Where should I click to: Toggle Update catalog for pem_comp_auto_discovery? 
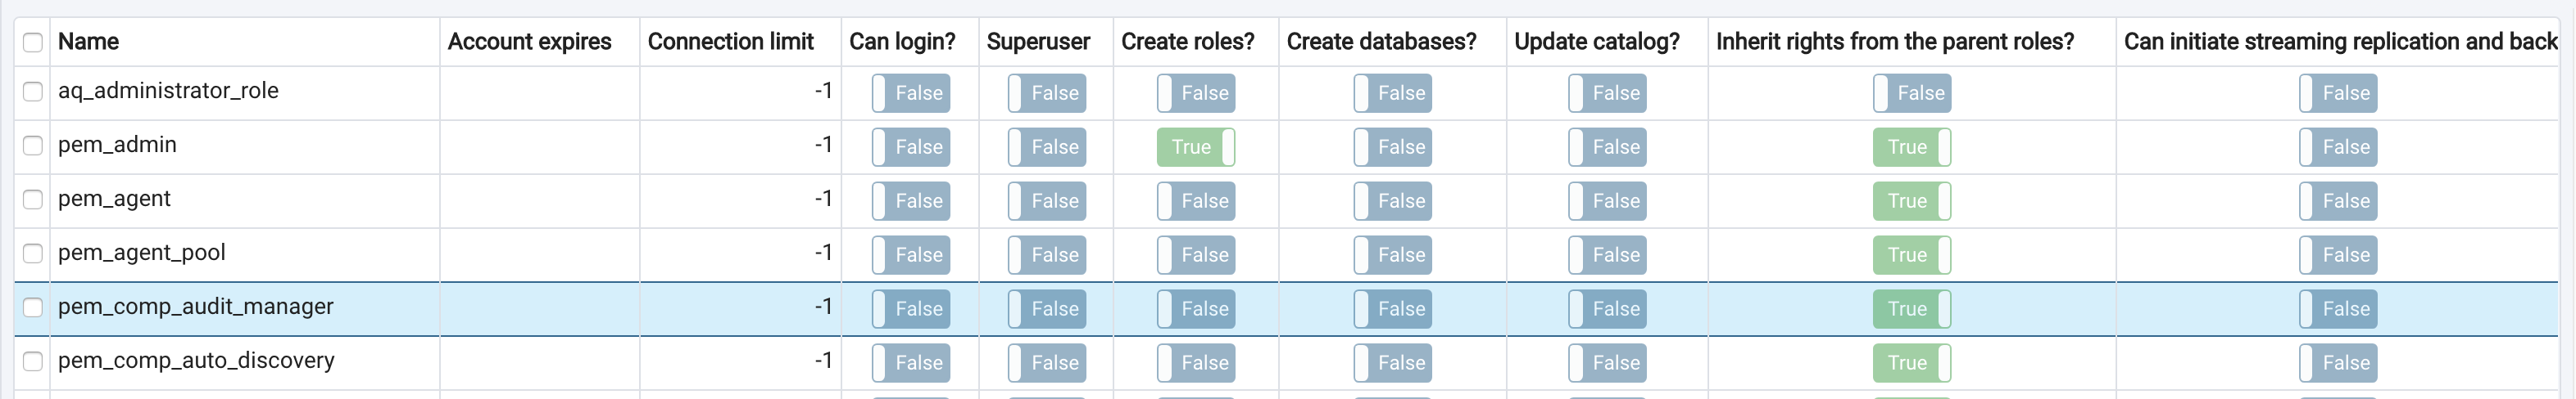pyautogui.click(x=1607, y=362)
